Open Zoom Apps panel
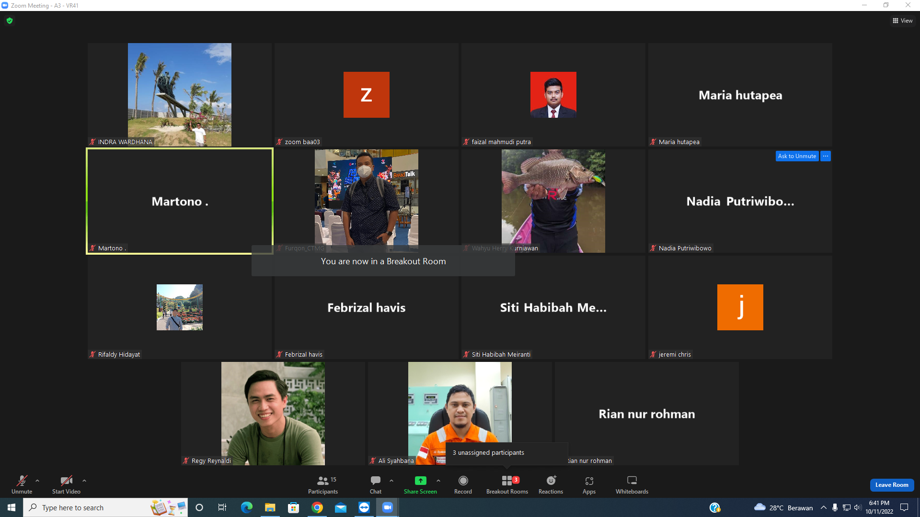 tap(589, 484)
